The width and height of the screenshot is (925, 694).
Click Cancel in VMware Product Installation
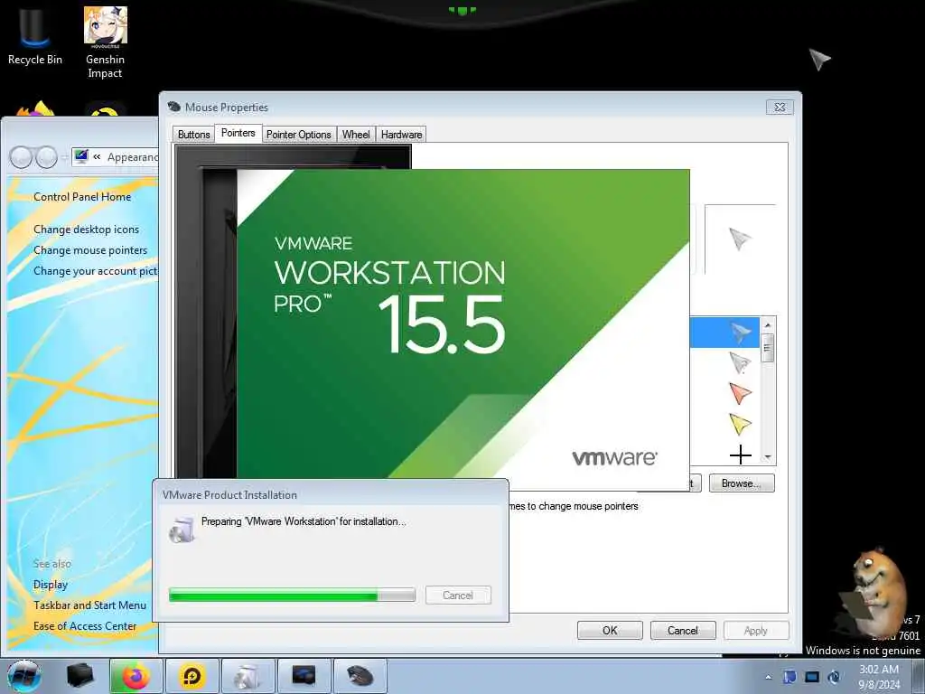tap(458, 595)
